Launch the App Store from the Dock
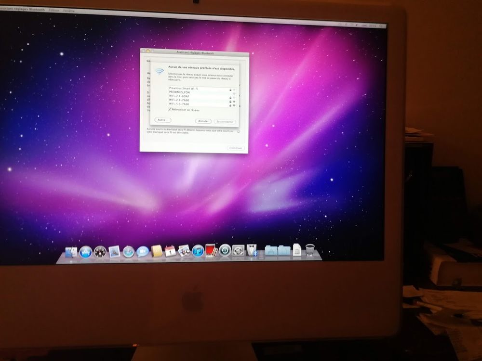This screenshot has width=482, height=361. point(86,252)
